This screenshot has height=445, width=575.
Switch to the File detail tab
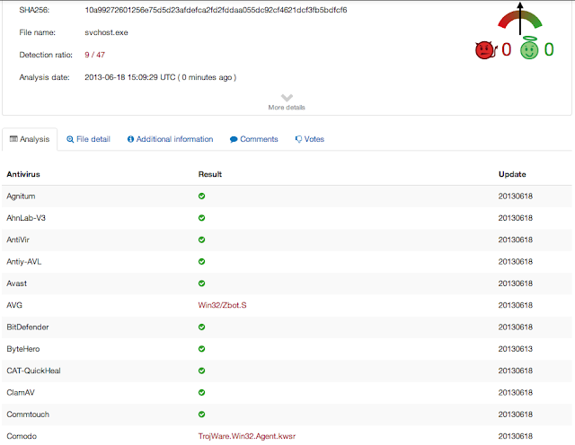pos(88,139)
